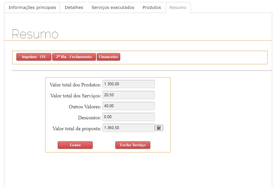The width and height of the screenshot is (276, 187).
Task: Click into the Descontos field
Action: coord(128,117)
